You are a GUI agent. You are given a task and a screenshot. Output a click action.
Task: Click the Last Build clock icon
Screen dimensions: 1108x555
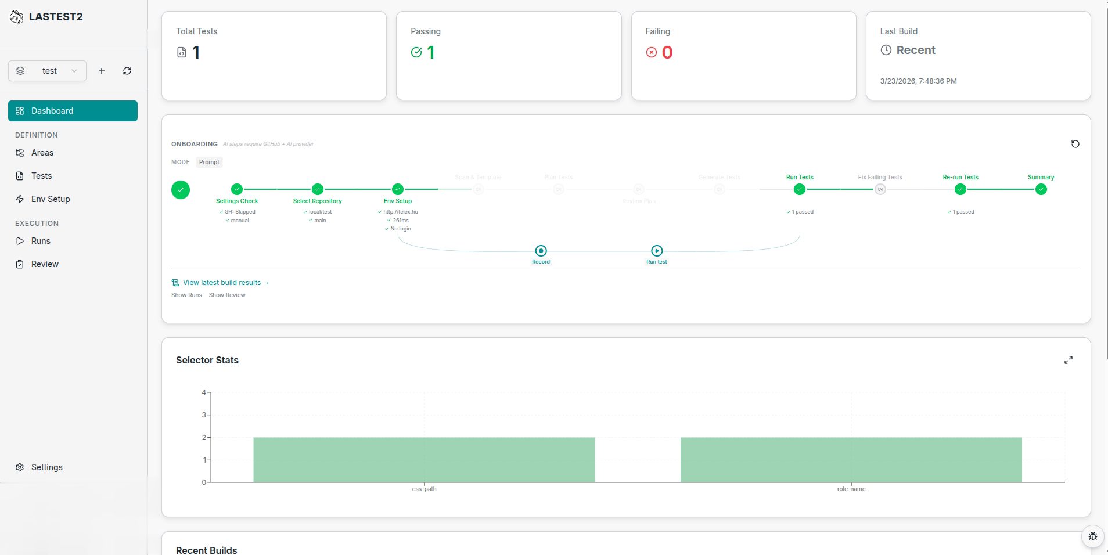coord(886,50)
